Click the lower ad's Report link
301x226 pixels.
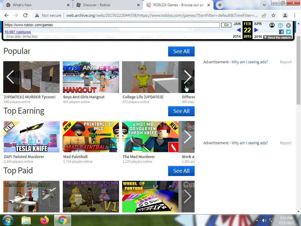pos(286,143)
